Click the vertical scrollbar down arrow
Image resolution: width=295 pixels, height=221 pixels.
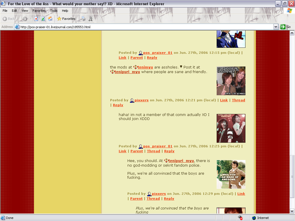tap(292, 211)
